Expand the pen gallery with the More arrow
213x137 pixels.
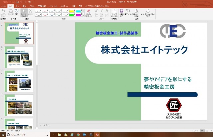tap(84, 16)
